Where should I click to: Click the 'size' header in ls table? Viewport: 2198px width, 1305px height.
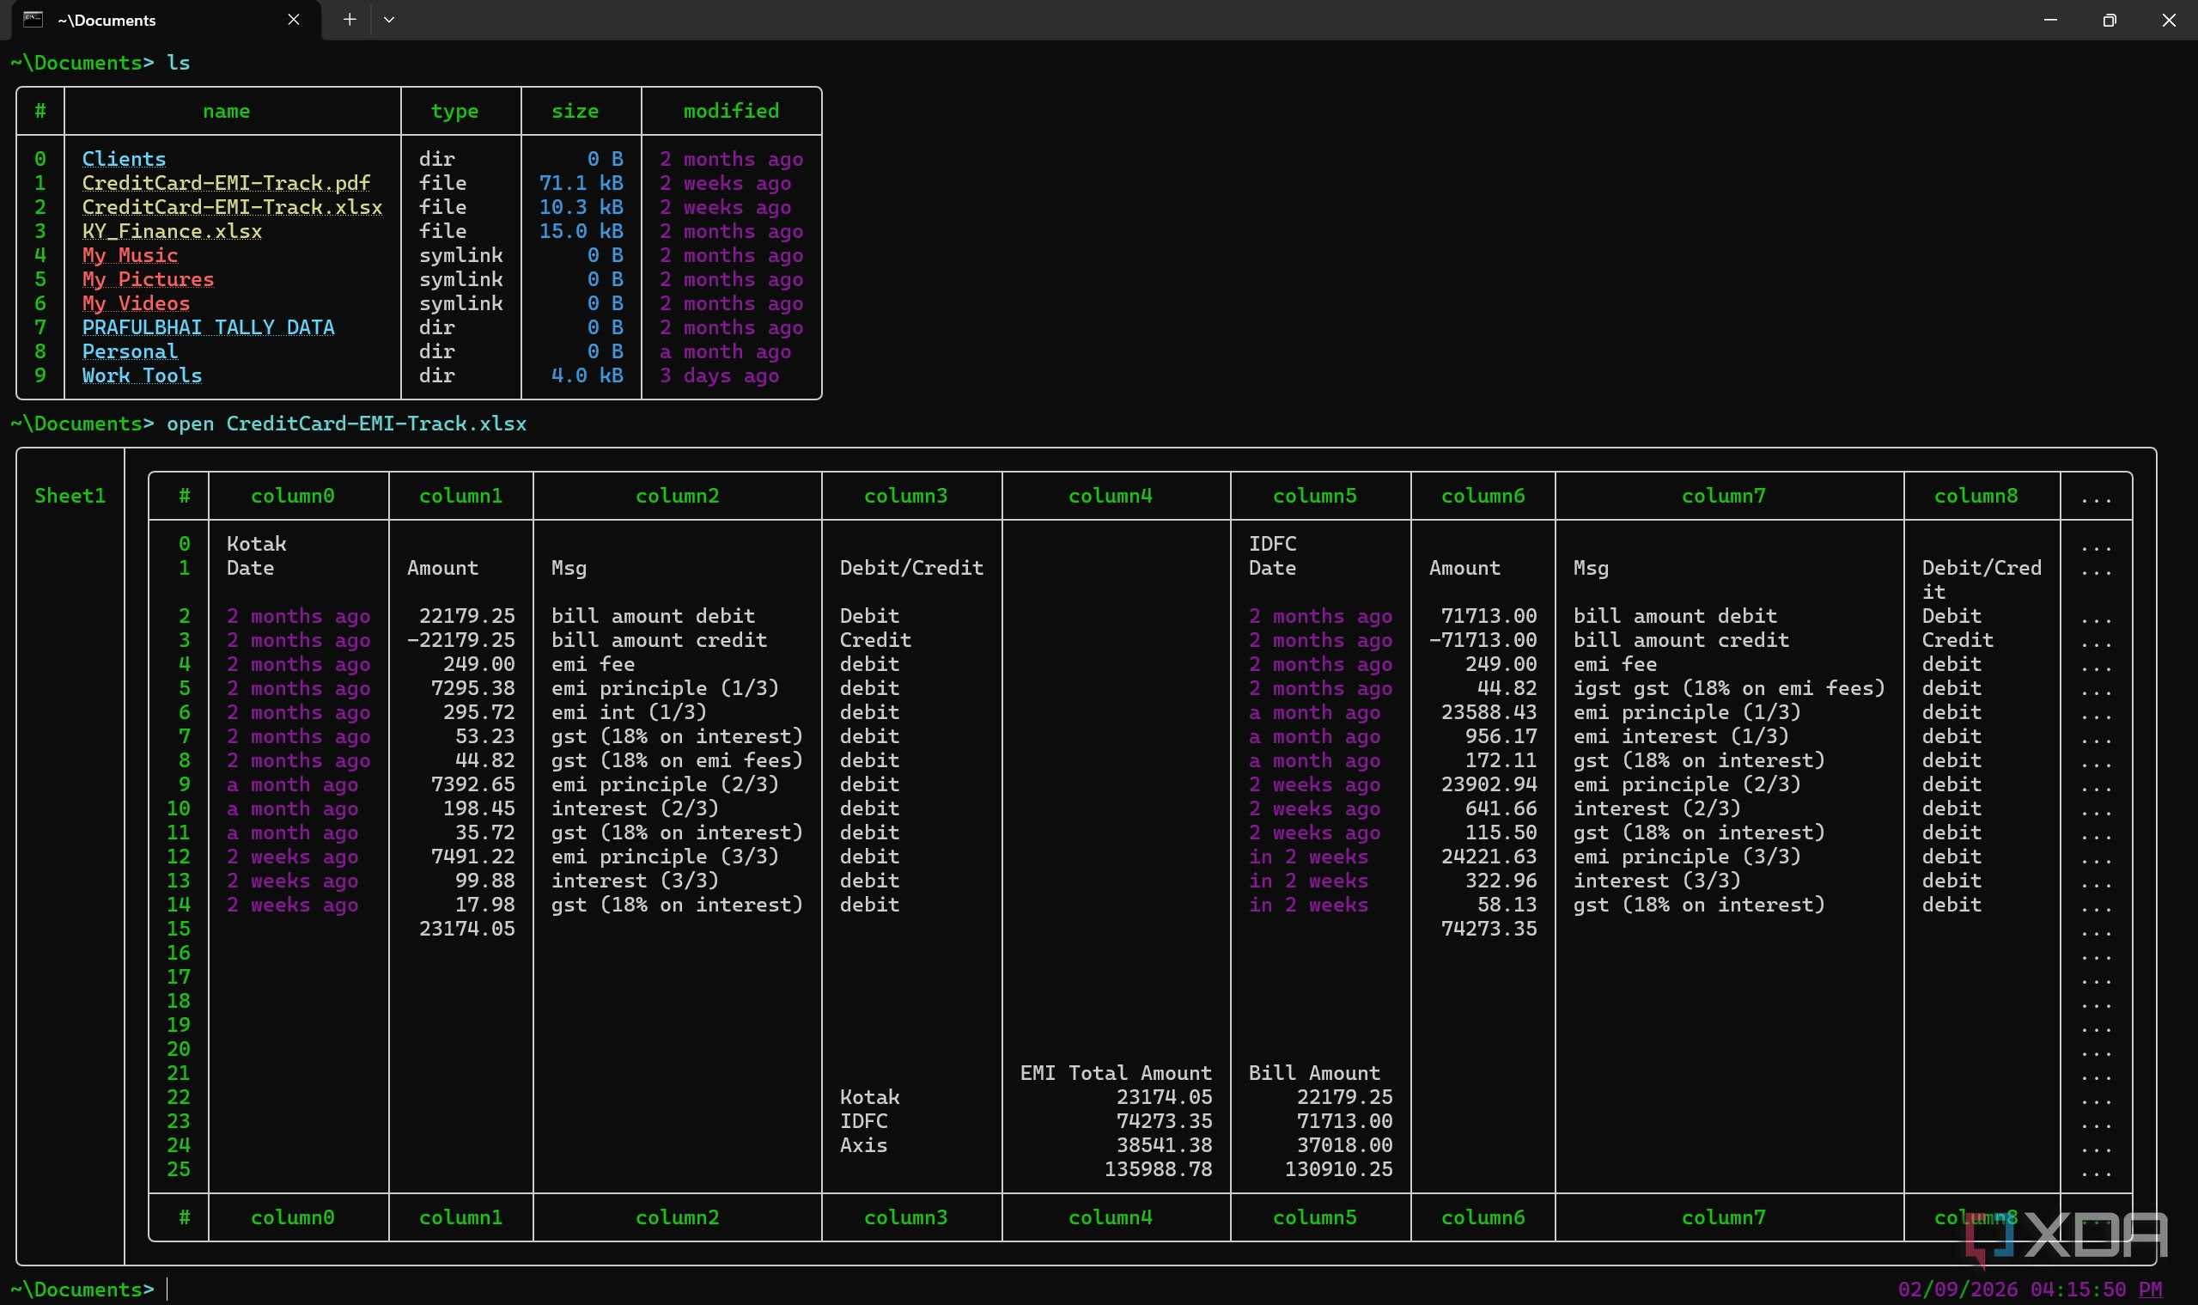click(x=575, y=111)
